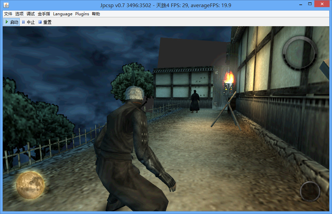Click the Jpcsp Java icon in title bar
The image size is (332, 214).
click(6, 5)
